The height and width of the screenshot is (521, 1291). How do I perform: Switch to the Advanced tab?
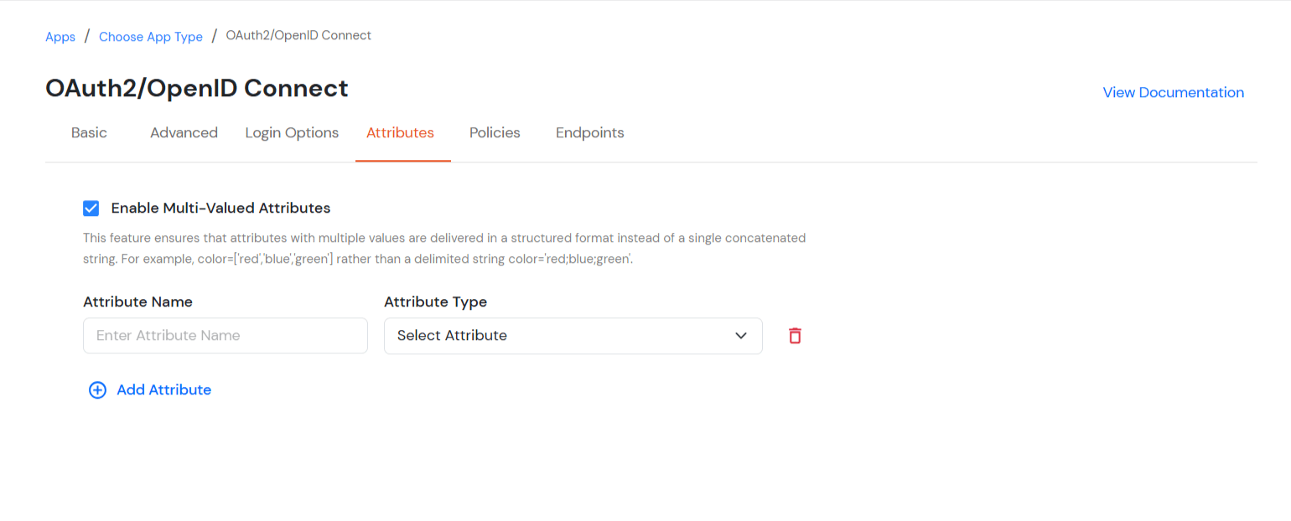pyautogui.click(x=184, y=132)
